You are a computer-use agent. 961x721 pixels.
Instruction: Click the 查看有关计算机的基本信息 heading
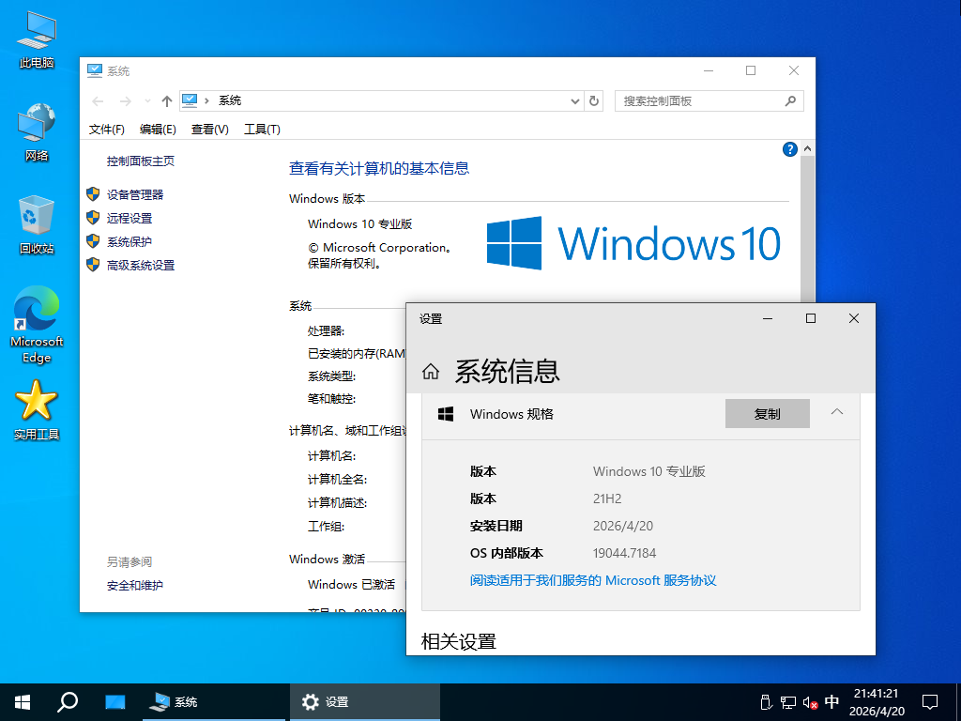tap(379, 169)
